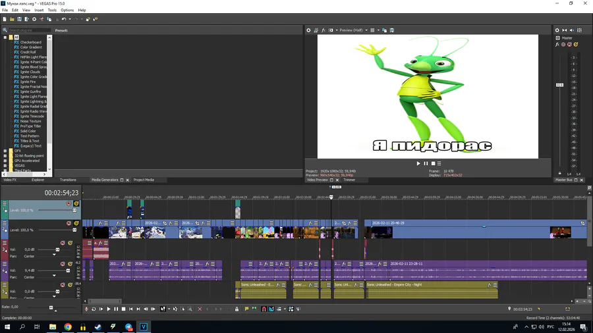Mute audio track 3
This screenshot has width=593, height=333.
[63, 243]
